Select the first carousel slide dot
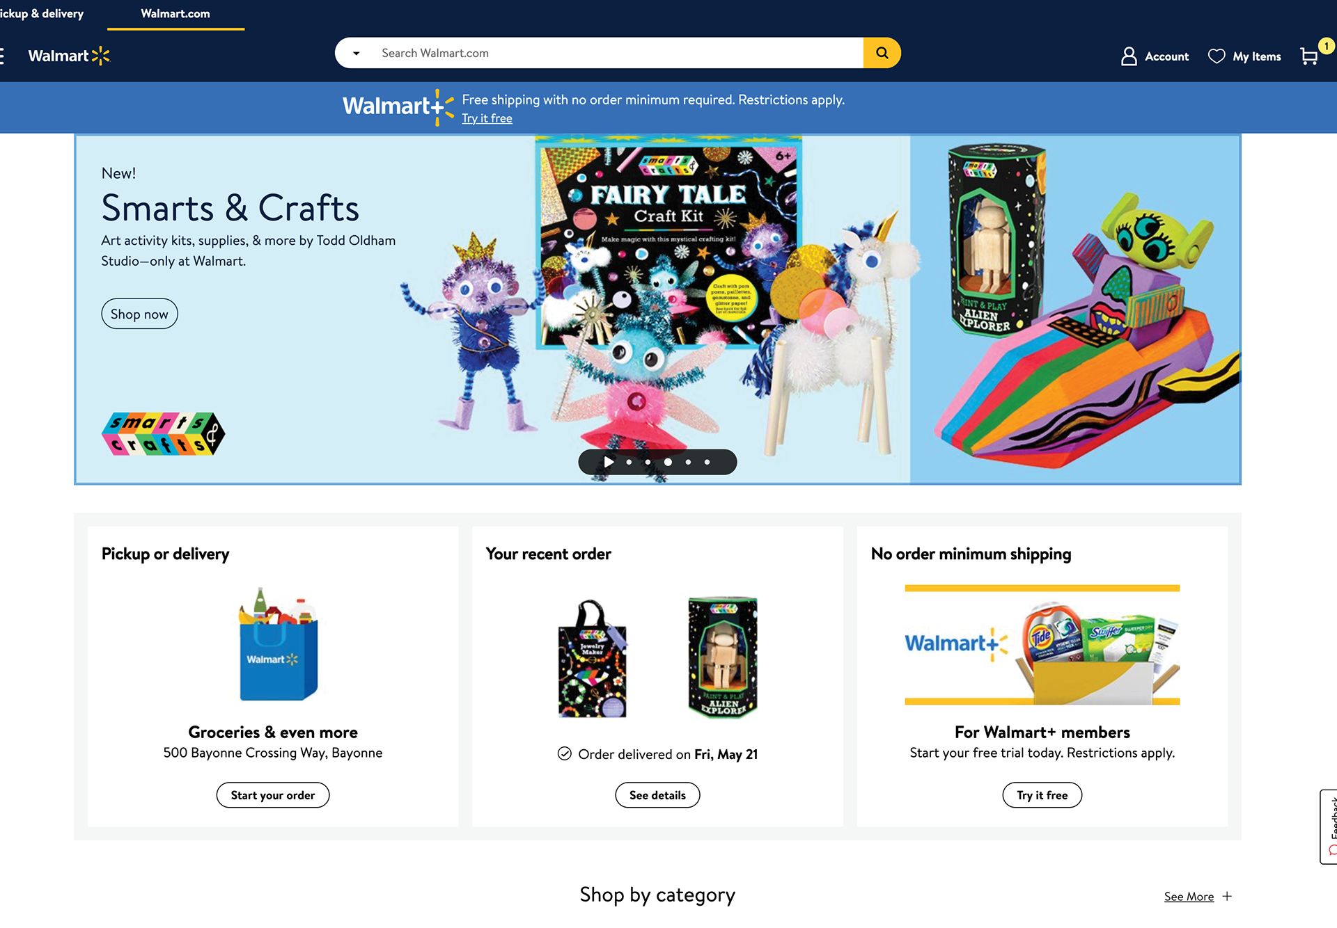The height and width of the screenshot is (928, 1337). (629, 462)
